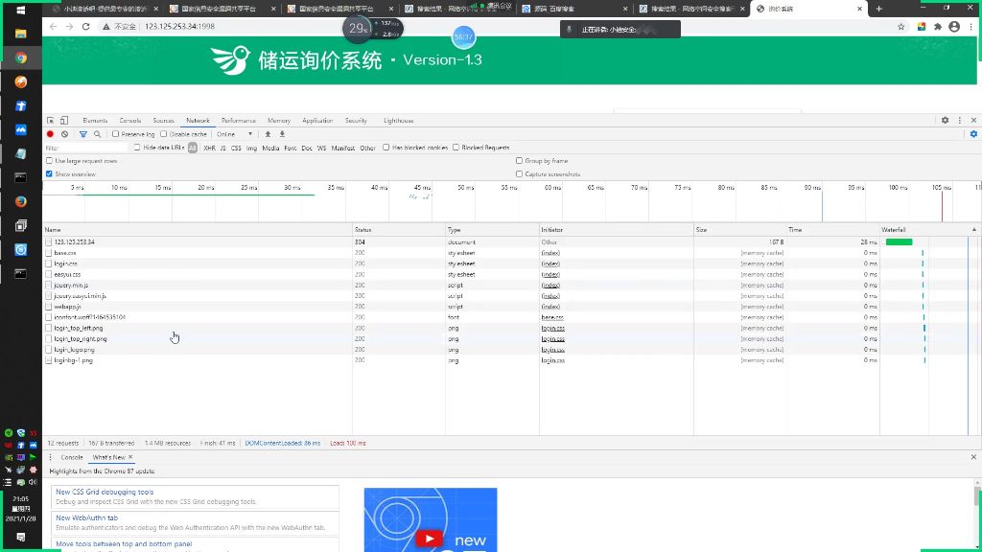
Task: Open DevTools customize three-dot menu
Action: click(959, 120)
